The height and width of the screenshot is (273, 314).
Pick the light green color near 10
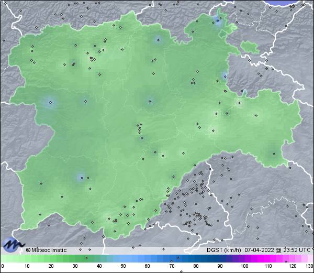[27, 259]
